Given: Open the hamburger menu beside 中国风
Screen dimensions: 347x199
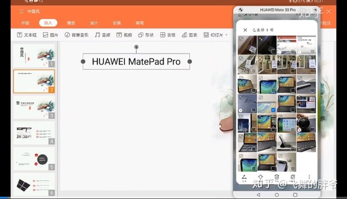Looking at the screenshot, I should (21, 11).
